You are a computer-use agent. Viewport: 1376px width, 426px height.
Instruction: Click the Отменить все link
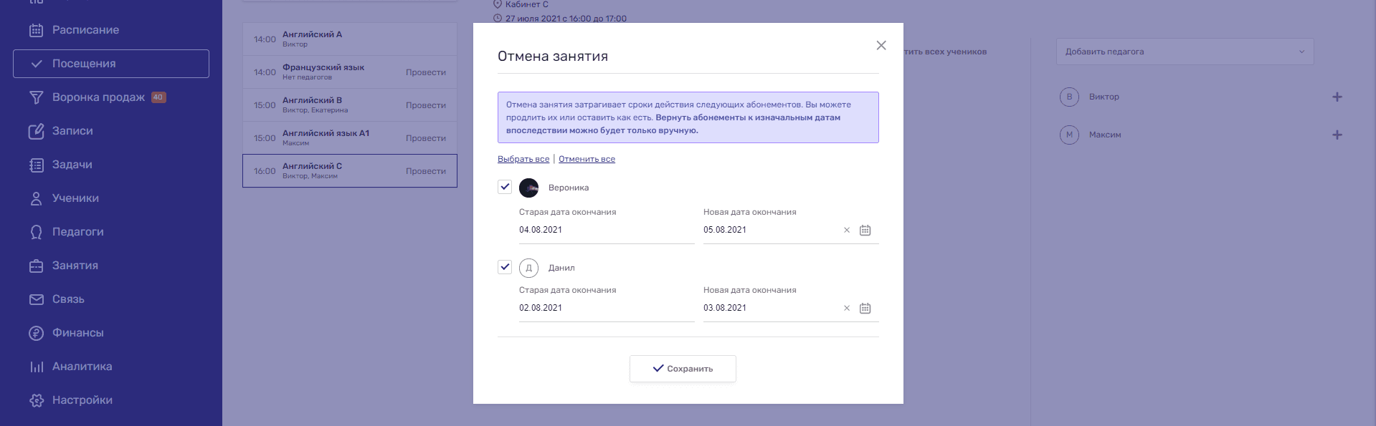pyautogui.click(x=587, y=160)
